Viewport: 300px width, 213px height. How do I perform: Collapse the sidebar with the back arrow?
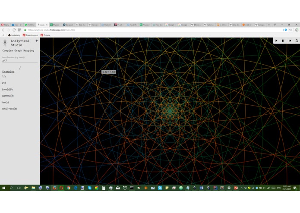click(x=37, y=41)
